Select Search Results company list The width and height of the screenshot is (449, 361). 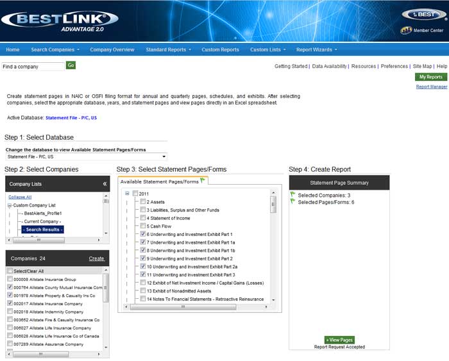[43, 230]
